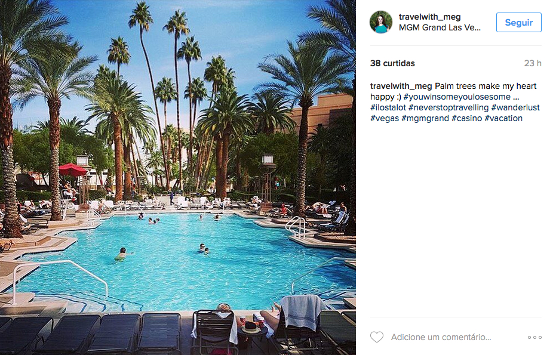Open the three-dot more options menu
556x355 pixels.
click(x=535, y=337)
